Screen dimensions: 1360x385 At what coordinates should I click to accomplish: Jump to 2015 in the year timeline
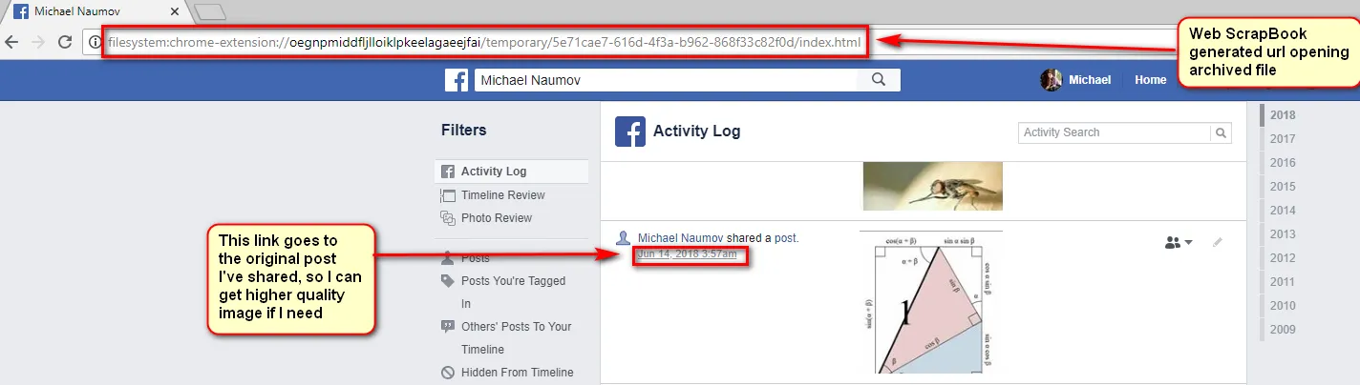pyautogui.click(x=1283, y=187)
